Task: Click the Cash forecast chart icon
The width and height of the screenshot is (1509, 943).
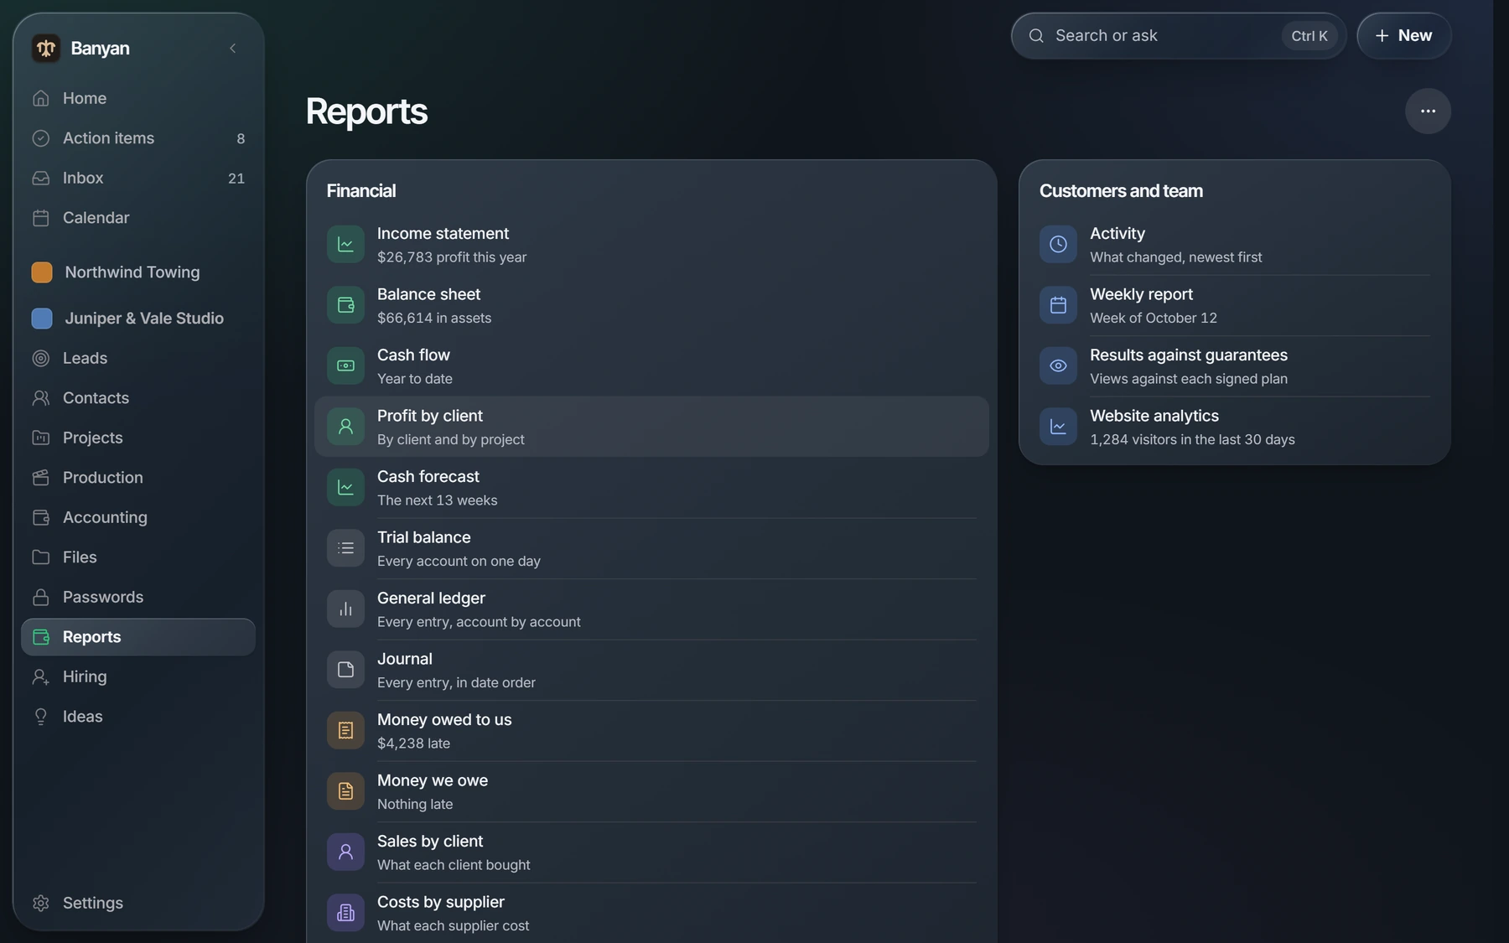Action: 345,488
